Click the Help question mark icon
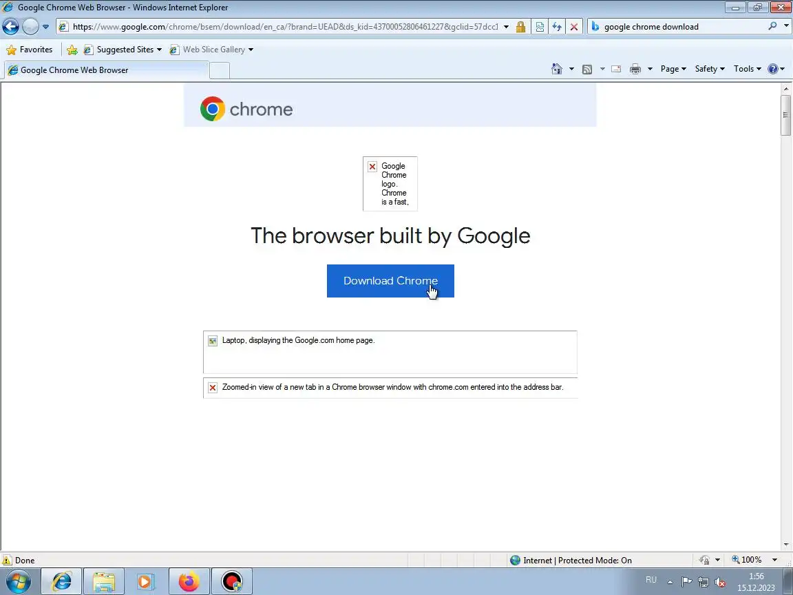This screenshot has width=793, height=595. pyautogui.click(x=773, y=69)
